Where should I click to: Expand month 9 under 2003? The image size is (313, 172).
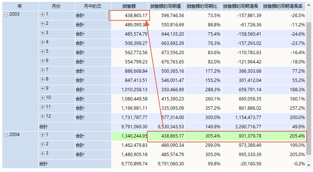42,88
